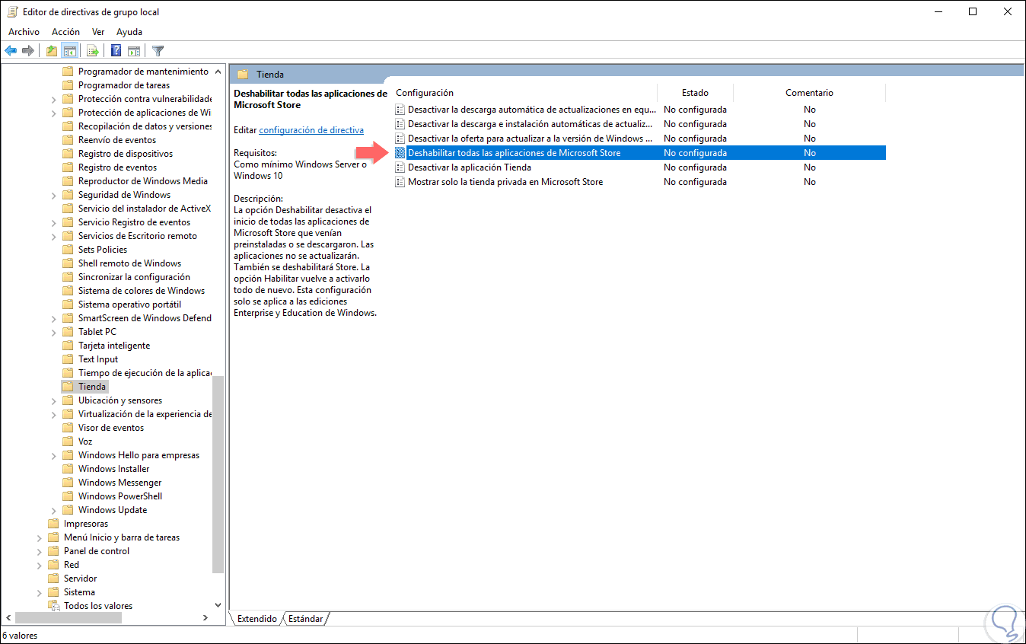The image size is (1026, 644).
Task: Open the Ver menu
Action: pos(98,32)
